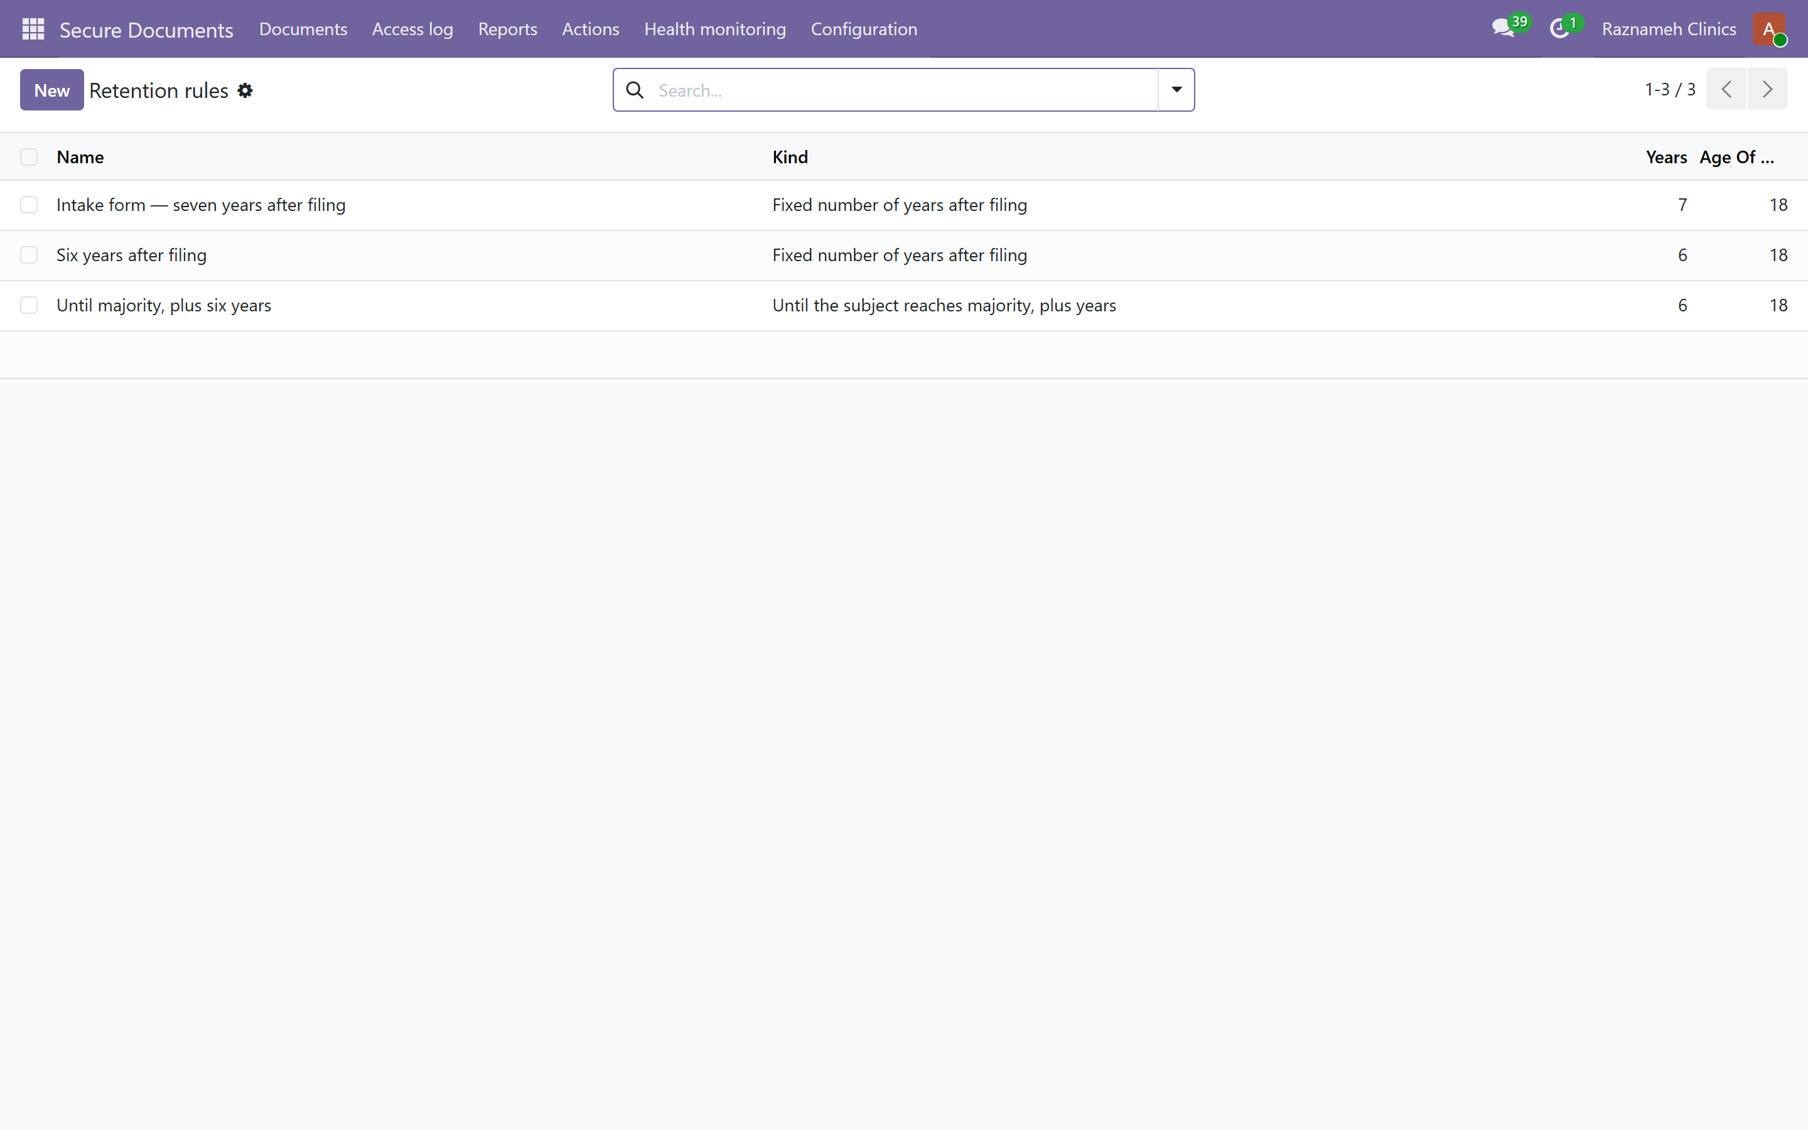Open the user avatar menu
The height and width of the screenshot is (1130, 1808).
point(1769,29)
